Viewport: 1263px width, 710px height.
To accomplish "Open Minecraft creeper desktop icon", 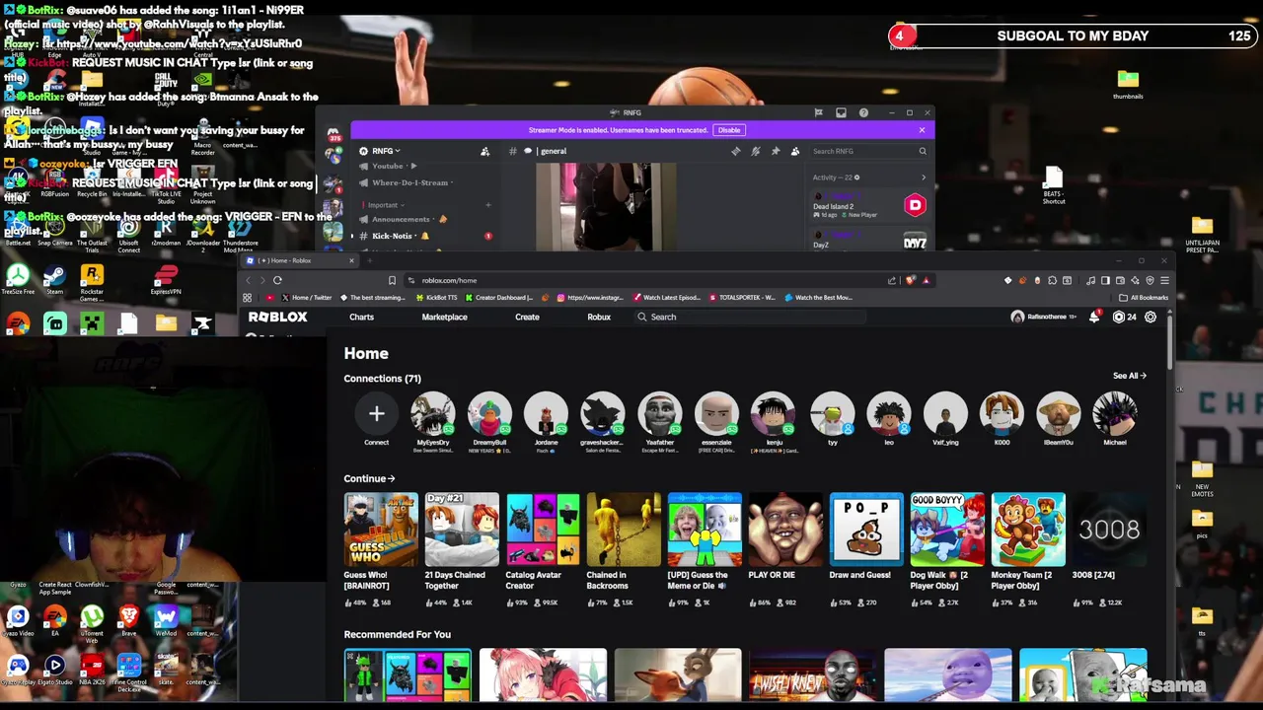I will pos(92,323).
